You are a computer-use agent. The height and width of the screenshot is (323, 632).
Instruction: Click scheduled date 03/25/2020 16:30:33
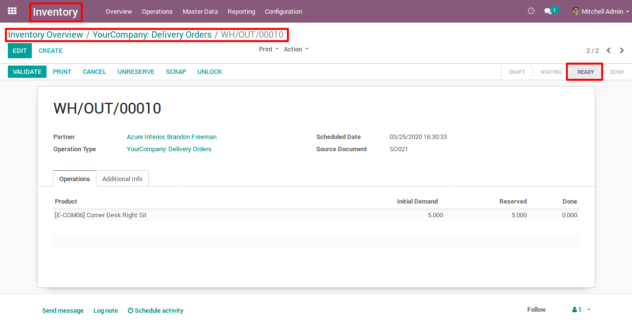click(x=418, y=137)
